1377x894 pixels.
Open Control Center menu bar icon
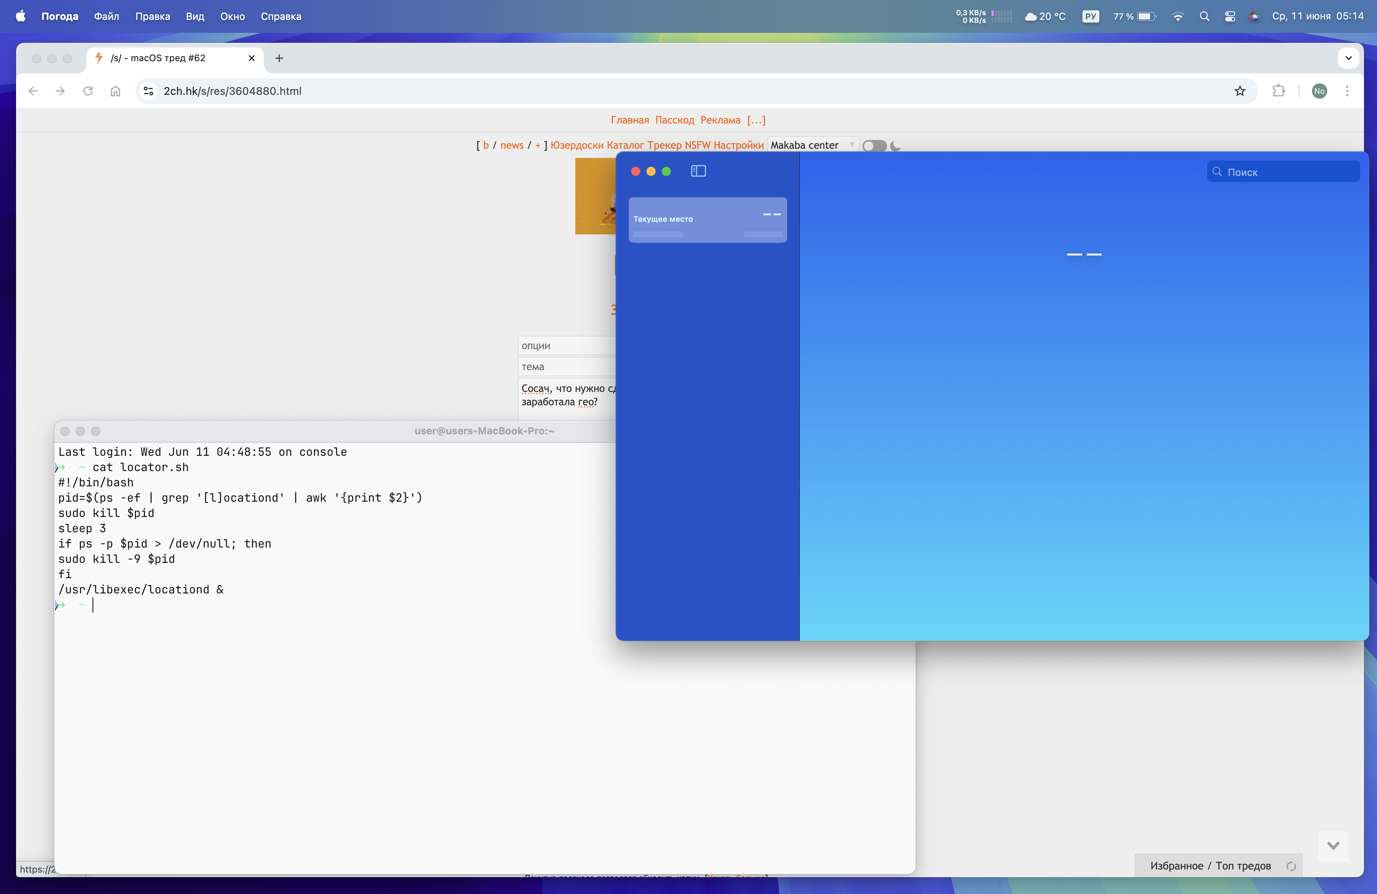click(x=1230, y=16)
